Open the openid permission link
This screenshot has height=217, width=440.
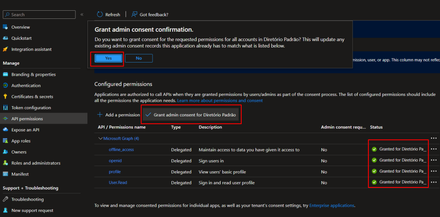point(115,161)
